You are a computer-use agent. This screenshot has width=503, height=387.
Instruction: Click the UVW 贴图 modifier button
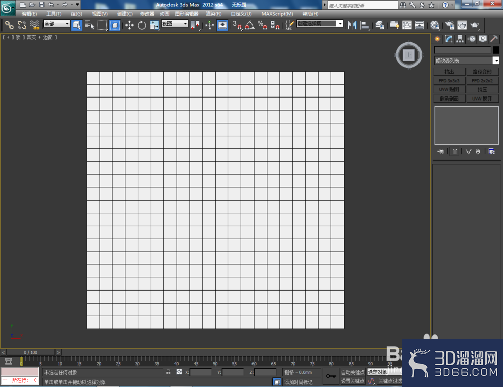(x=449, y=89)
